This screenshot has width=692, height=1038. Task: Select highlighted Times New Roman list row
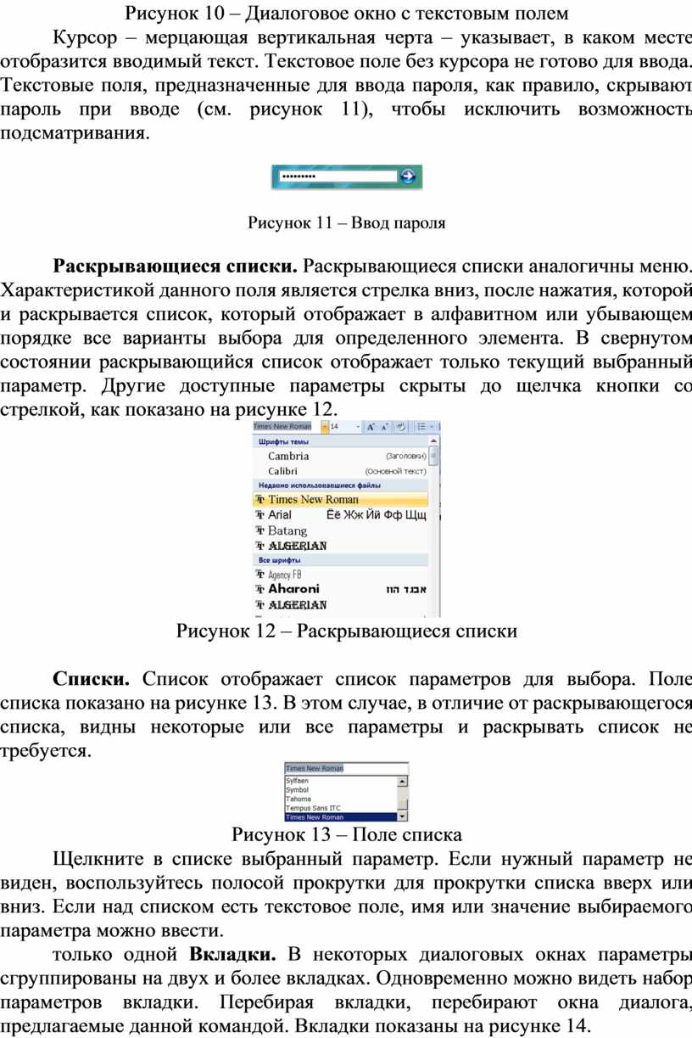pyautogui.click(x=340, y=817)
